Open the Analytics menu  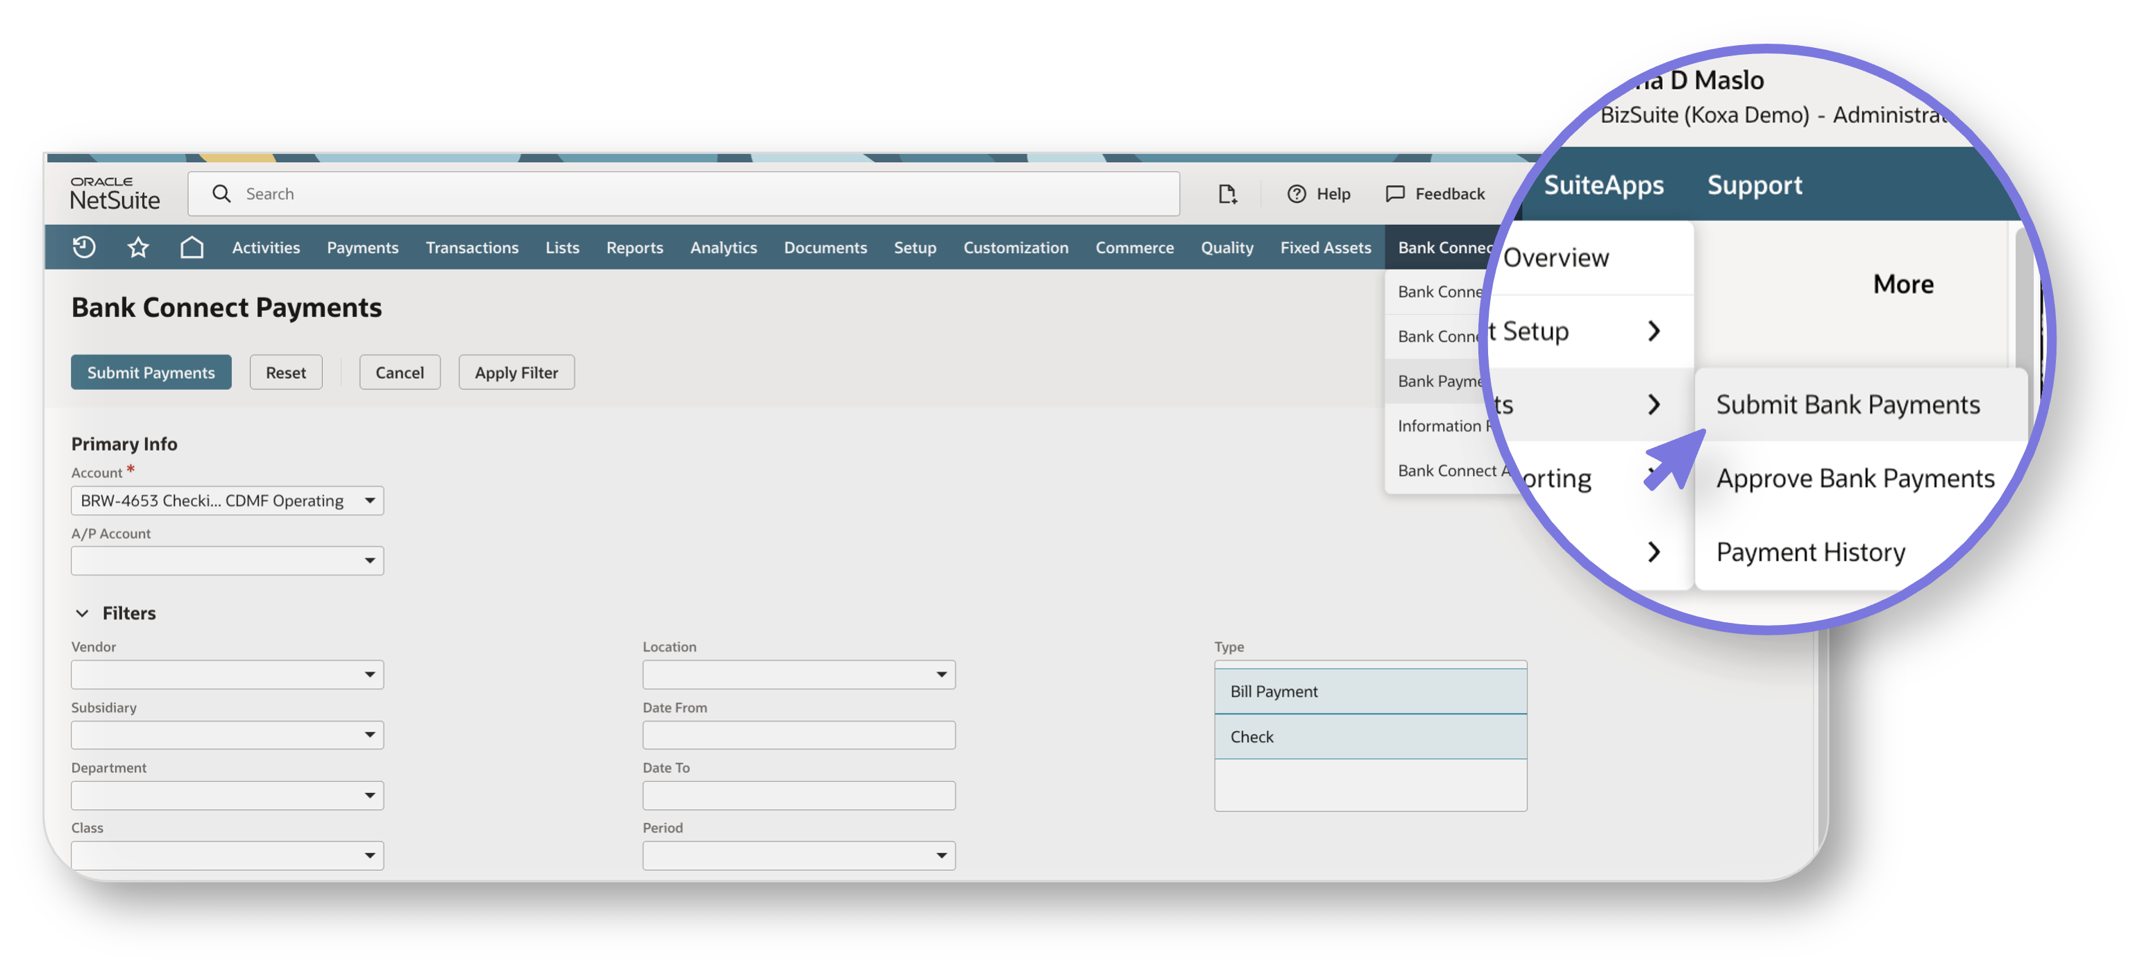[724, 247]
